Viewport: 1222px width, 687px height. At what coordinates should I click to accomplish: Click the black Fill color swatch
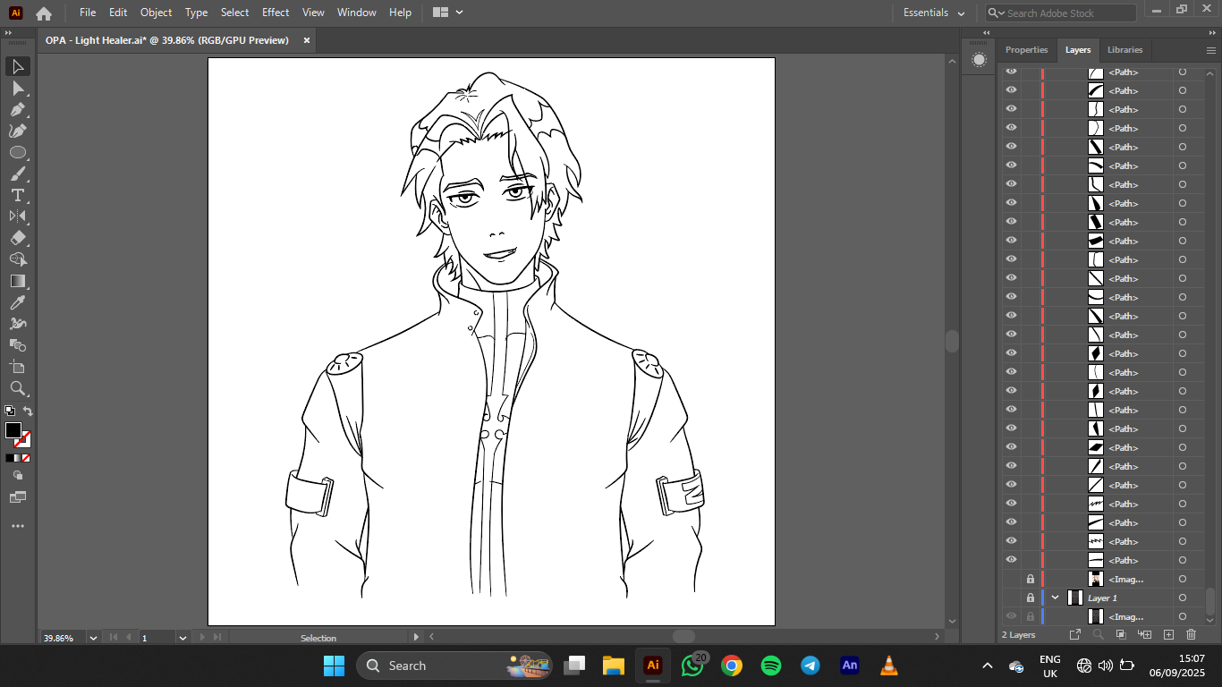coord(13,430)
